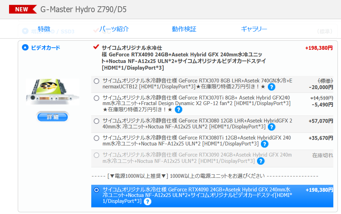Click the red NEW badge
Image resolution: width=341 pixels, height=214 pixels.
pyautogui.click(x=23, y=9)
